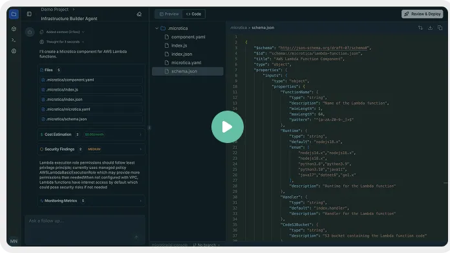Open the cube components icon in sidebar
This screenshot has width=450, height=253.
pyautogui.click(x=14, y=29)
